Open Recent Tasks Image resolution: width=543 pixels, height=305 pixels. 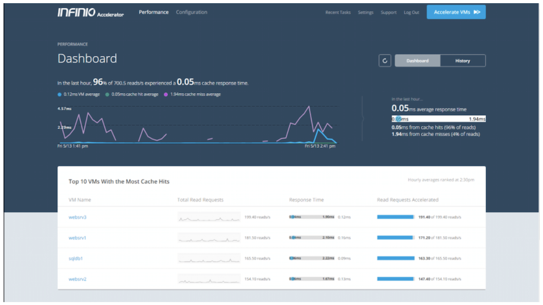338,12
